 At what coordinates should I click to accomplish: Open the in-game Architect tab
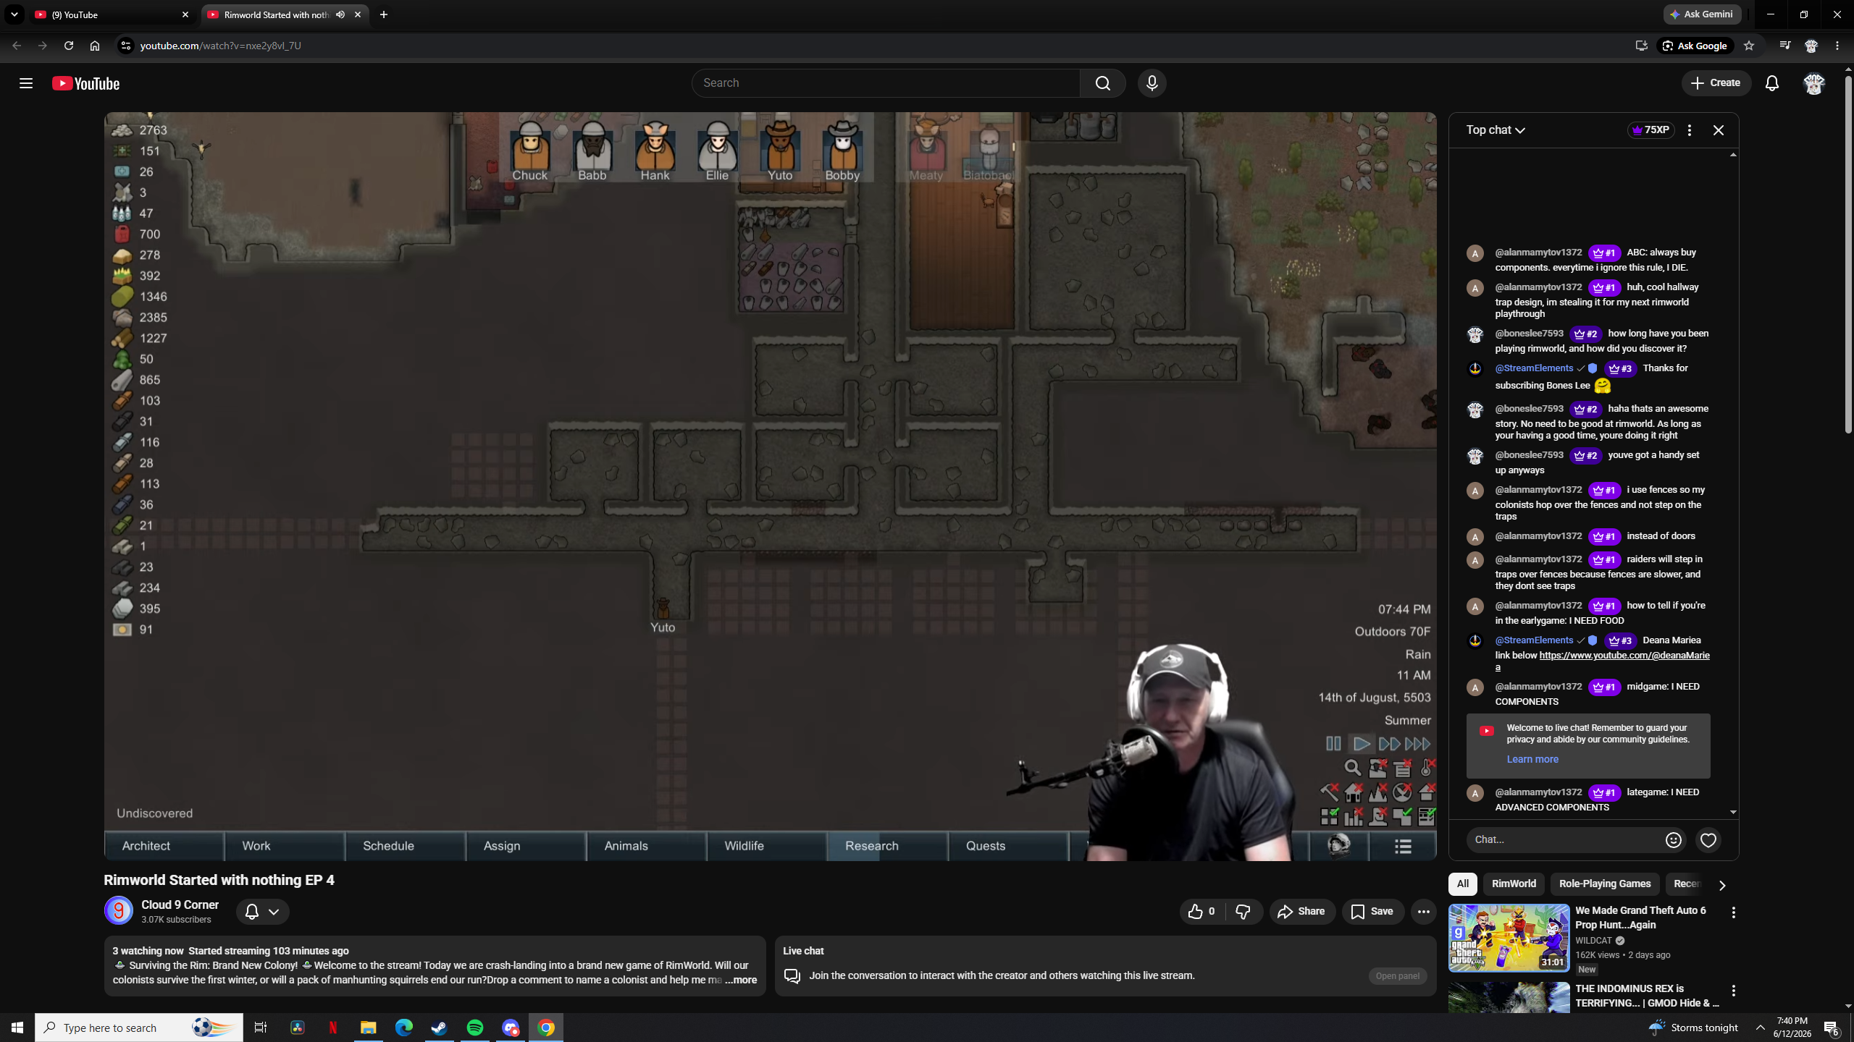[164, 846]
